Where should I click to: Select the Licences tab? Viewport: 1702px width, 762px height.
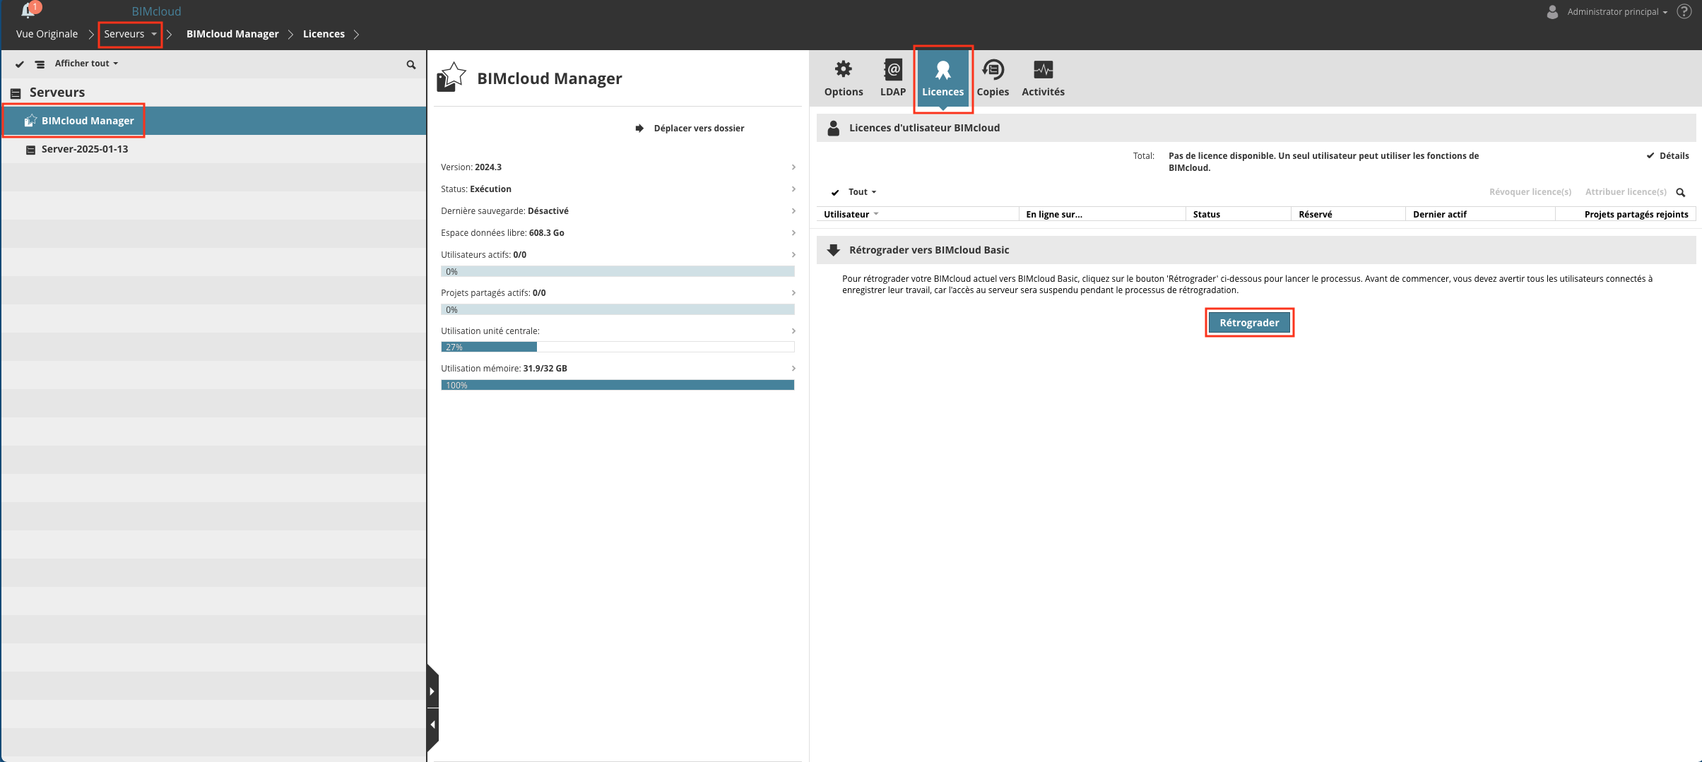pyautogui.click(x=942, y=79)
